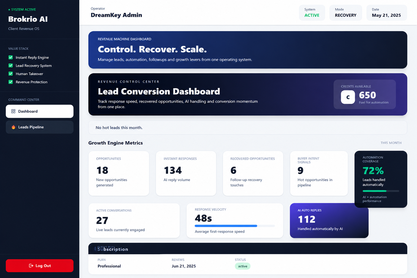417x278 pixels.
Task: Click the 'Fuel for automation' caption
Action: [374, 102]
